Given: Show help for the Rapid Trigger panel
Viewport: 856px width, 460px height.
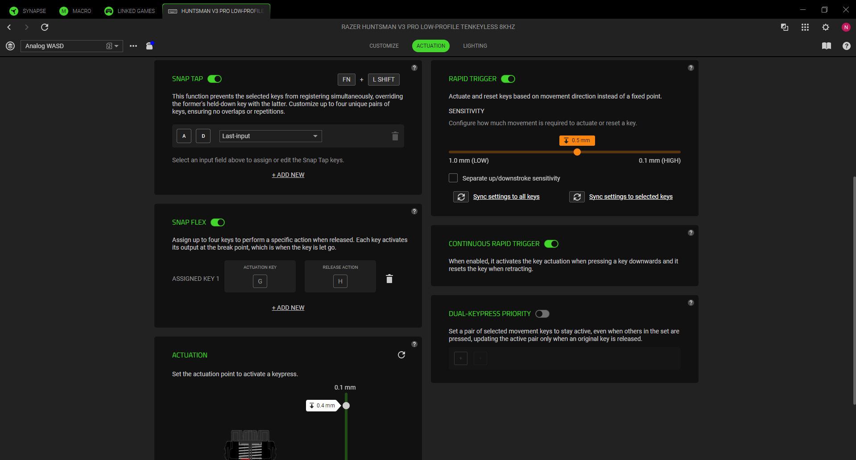Looking at the screenshot, I should click(x=691, y=68).
